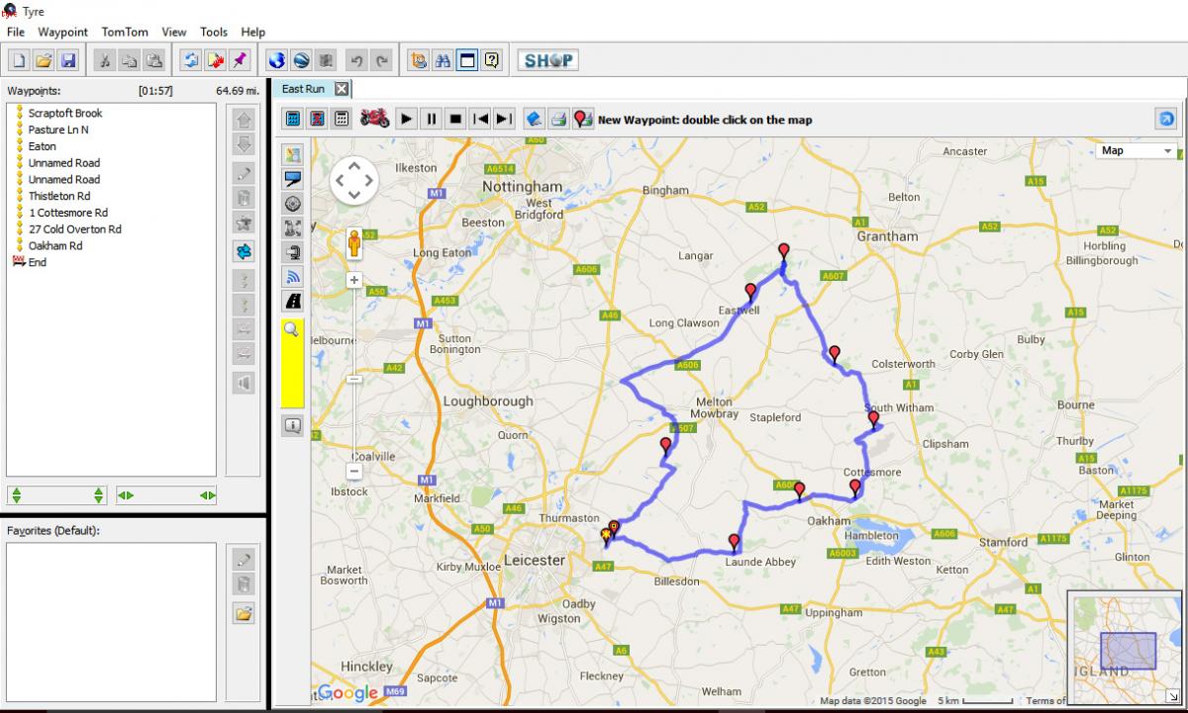The image size is (1188, 713).
Task: Open the blue globe toolbar icon
Action: pyautogui.click(x=277, y=61)
